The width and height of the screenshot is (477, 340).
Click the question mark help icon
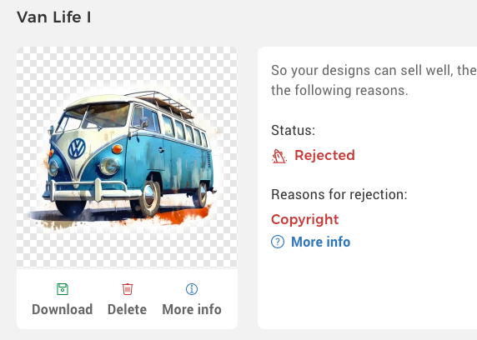[x=278, y=242]
